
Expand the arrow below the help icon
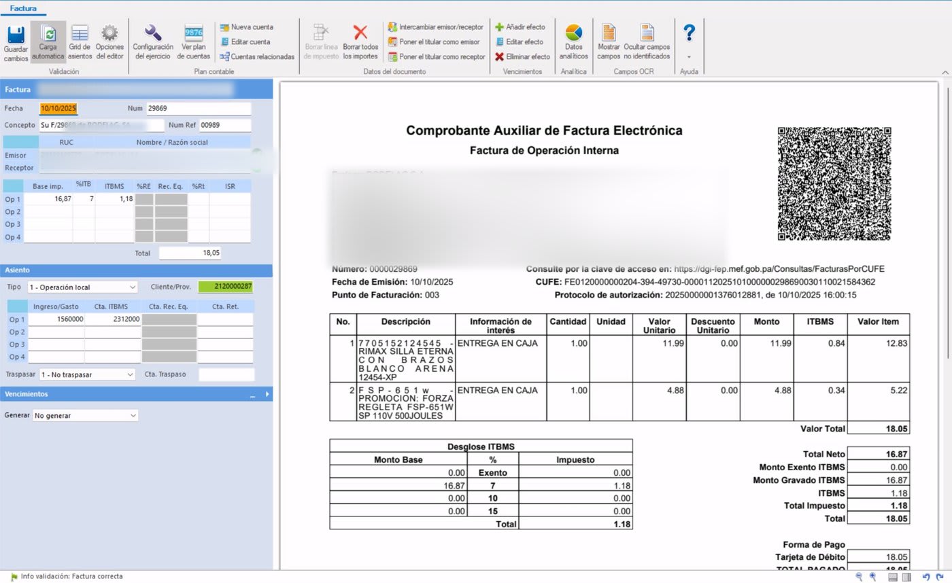tap(690, 57)
